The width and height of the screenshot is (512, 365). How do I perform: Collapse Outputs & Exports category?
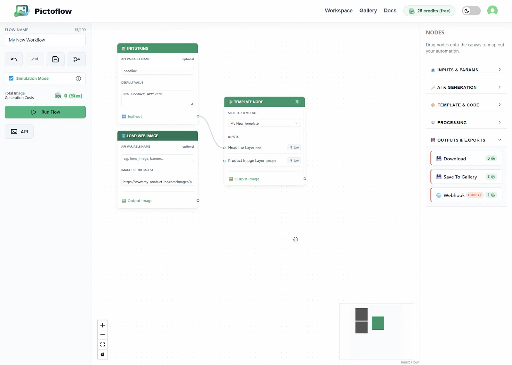click(466, 140)
